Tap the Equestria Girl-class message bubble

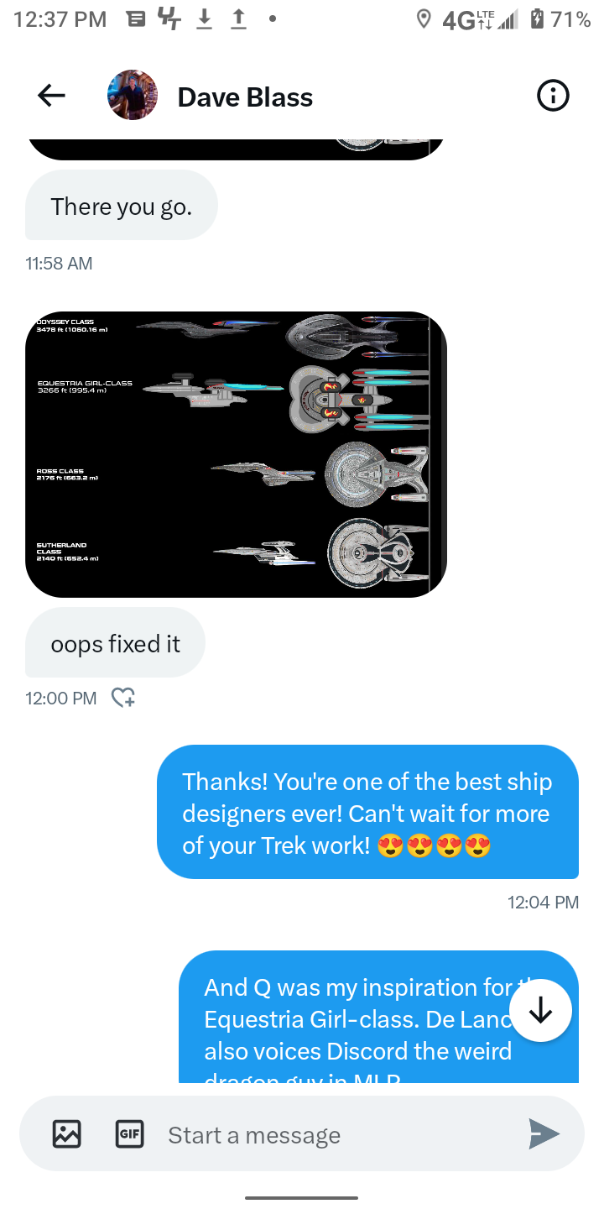pos(378,1017)
